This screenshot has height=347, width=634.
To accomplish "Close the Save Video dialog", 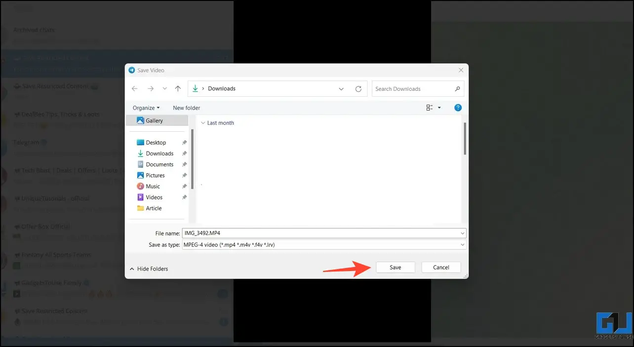I will (x=461, y=70).
